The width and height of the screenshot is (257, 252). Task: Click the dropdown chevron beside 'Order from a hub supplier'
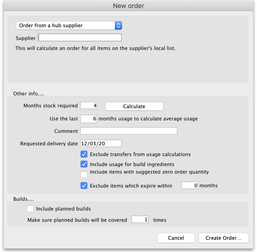coord(118,25)
